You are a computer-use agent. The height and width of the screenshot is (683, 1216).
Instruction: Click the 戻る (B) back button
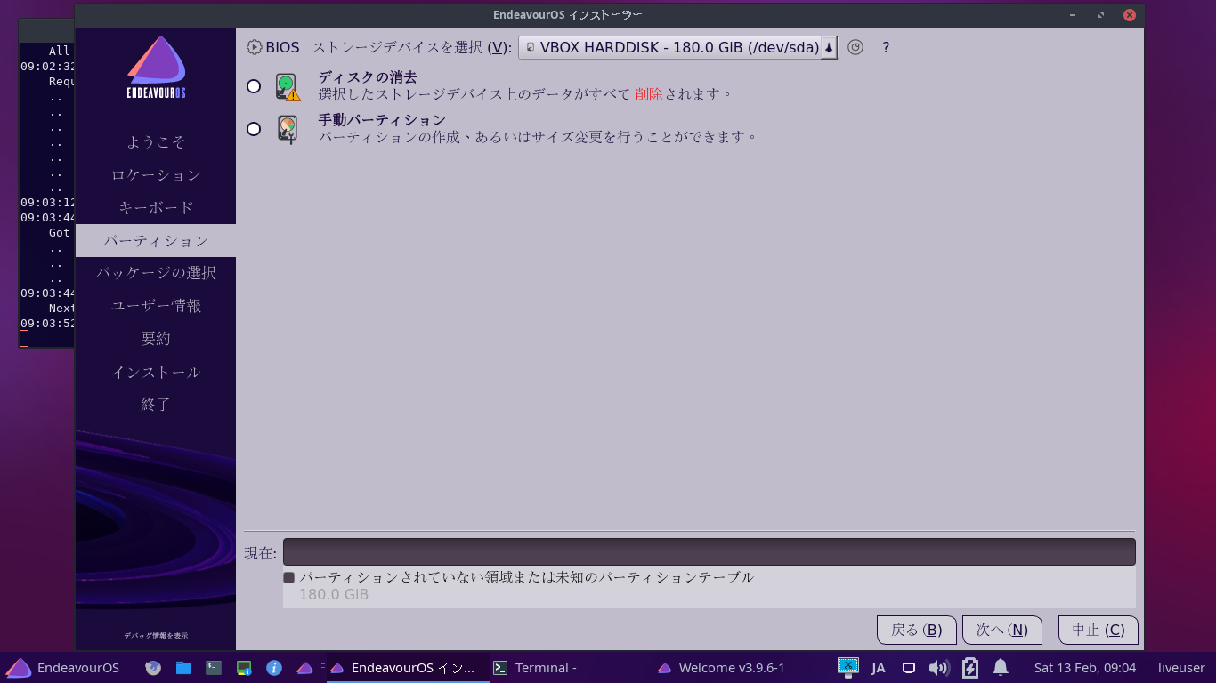click(x=917, y=630)
